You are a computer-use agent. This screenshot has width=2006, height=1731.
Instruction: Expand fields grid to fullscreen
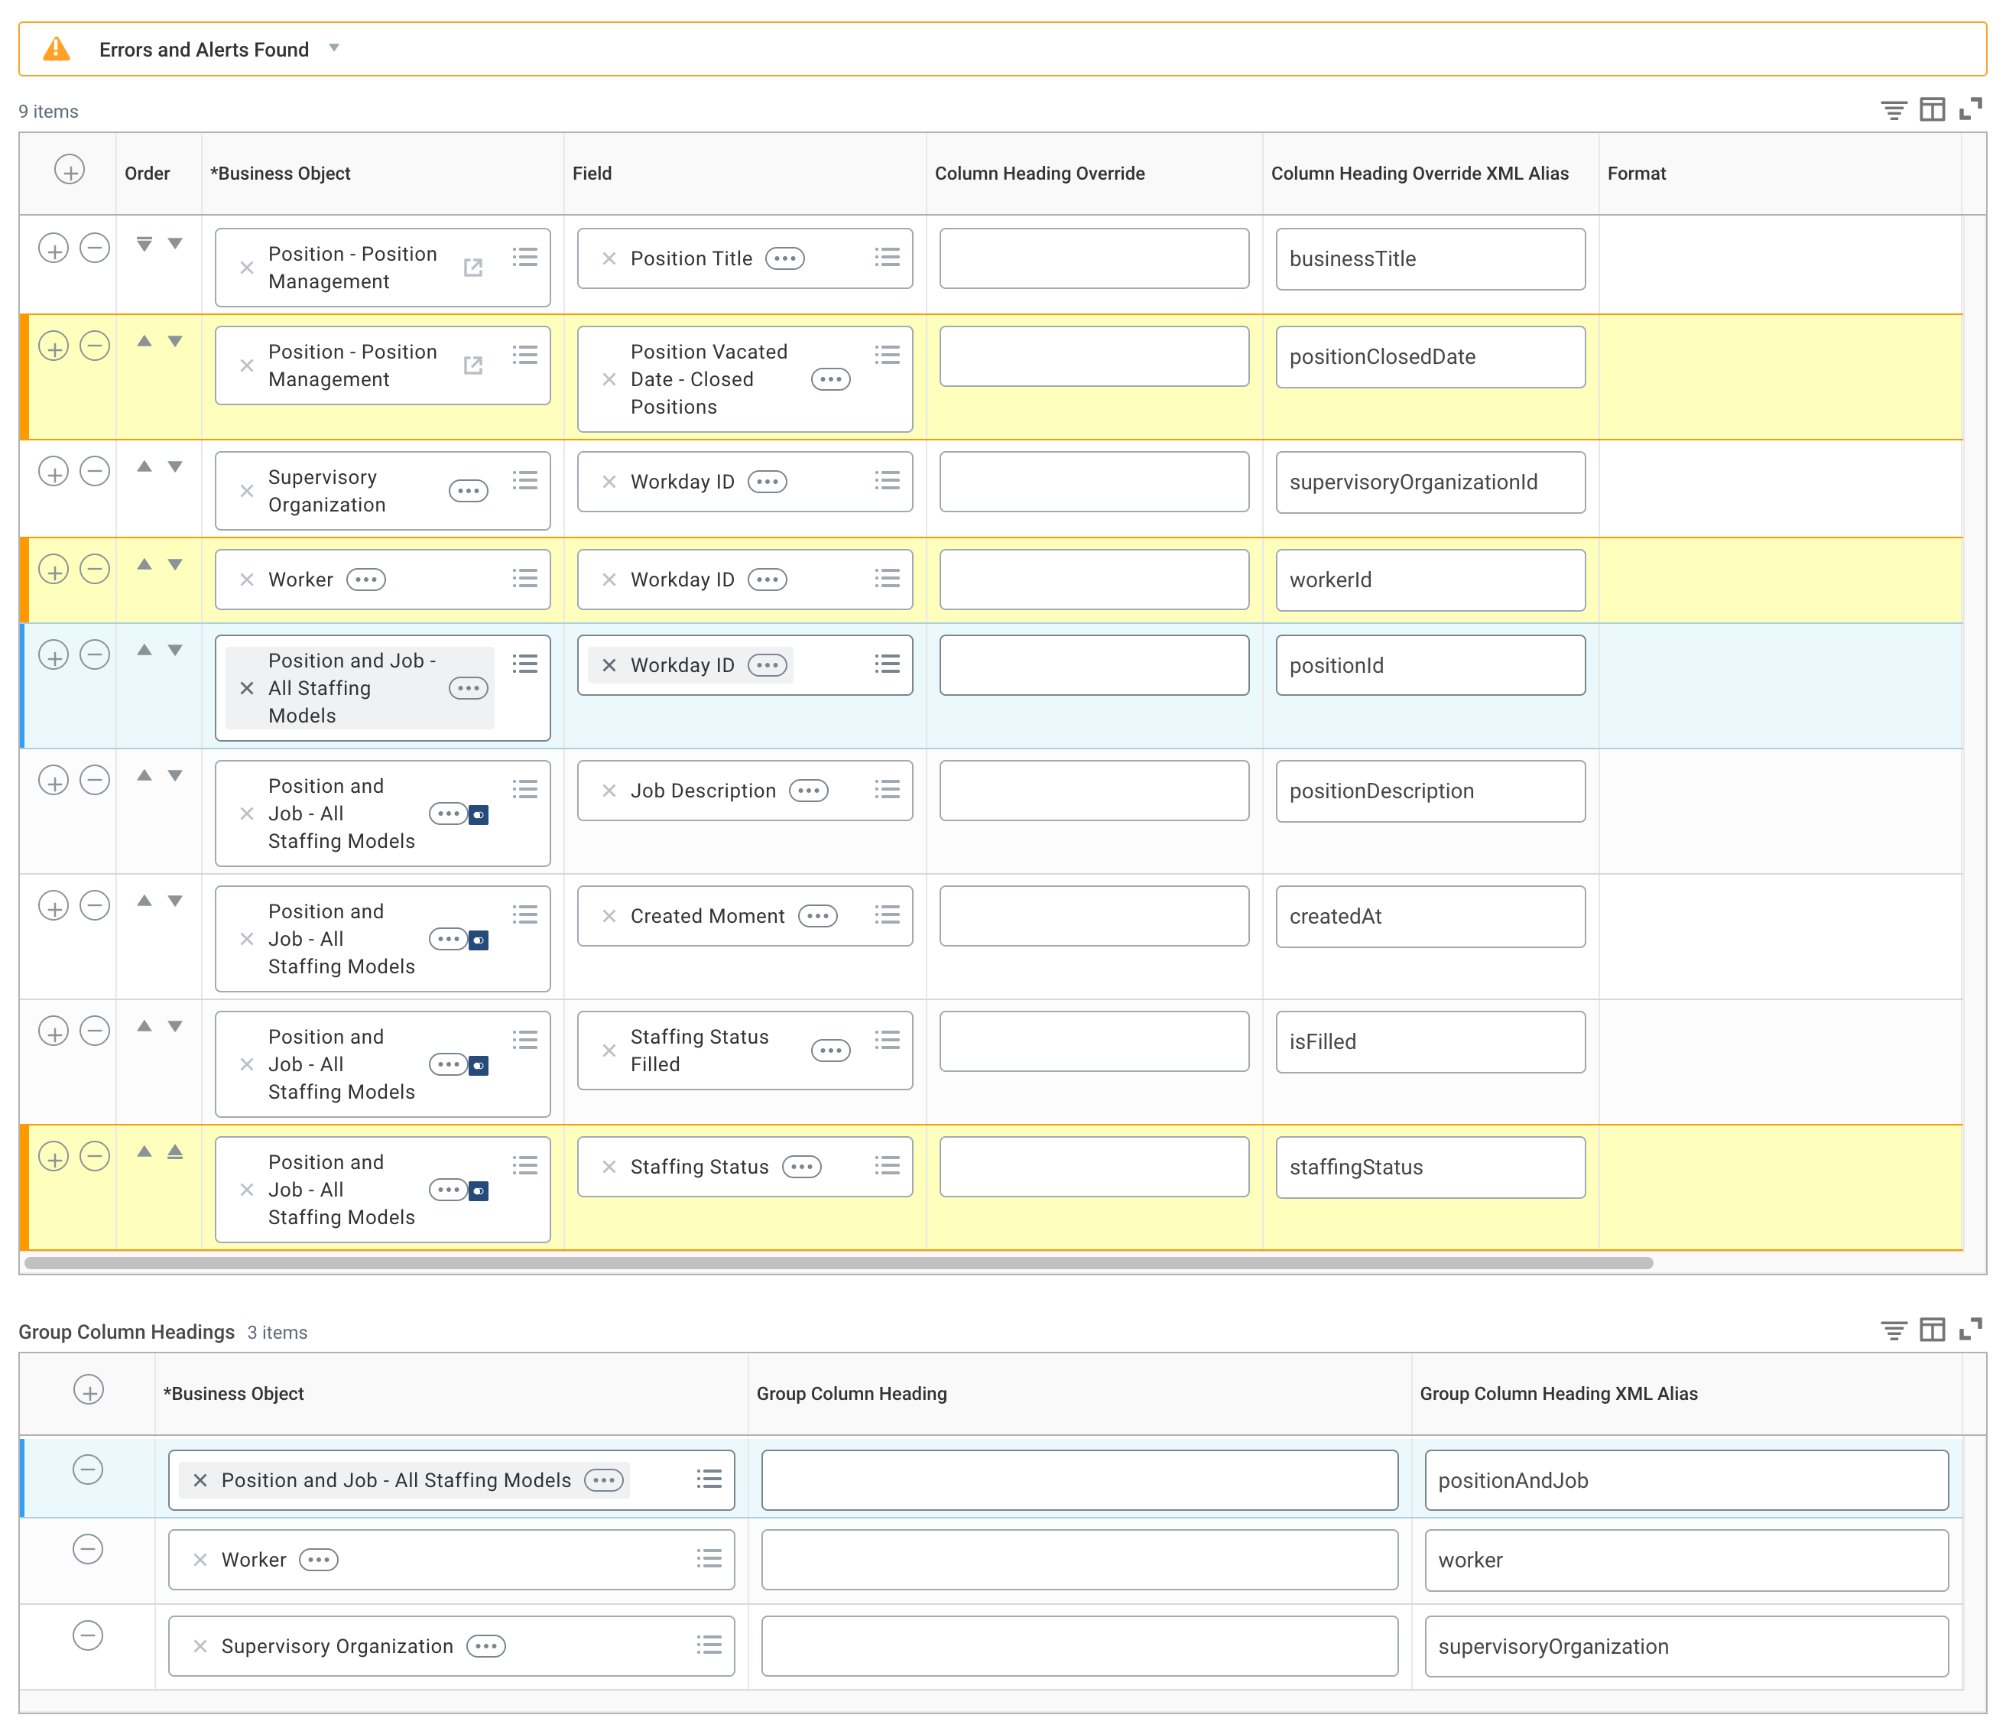tap(1970, 109)
